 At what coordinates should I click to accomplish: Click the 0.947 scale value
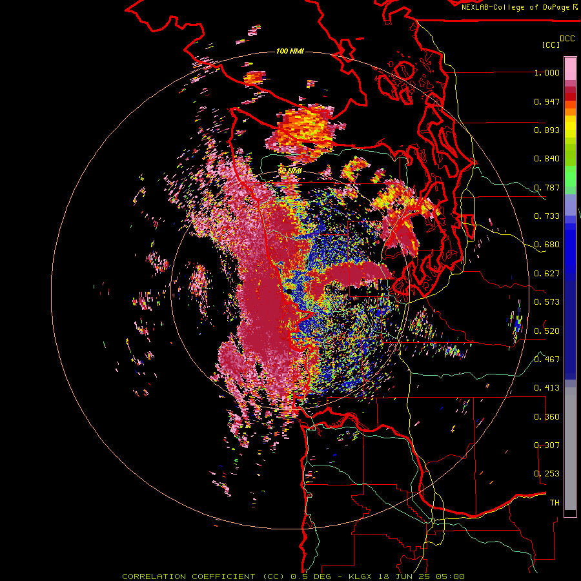[x=547, y=101]
